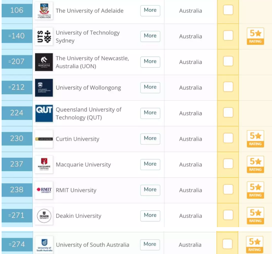This screenshot has width=272, height=254.
Task: Open The University of Adelaide logo
Action: (44, 11)
